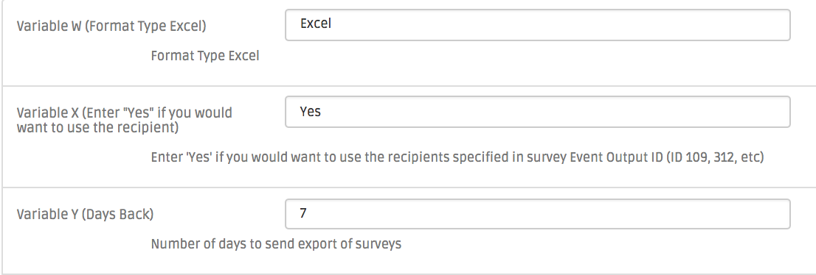Click the word 'surveys' in the Days description
Screen dimensions: 816x275
pos(378,244)
